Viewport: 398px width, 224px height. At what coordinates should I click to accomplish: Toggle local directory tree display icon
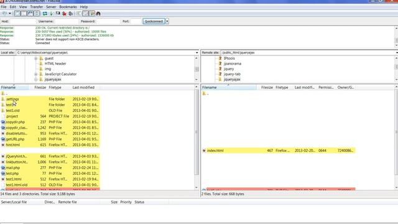point(24,14)
